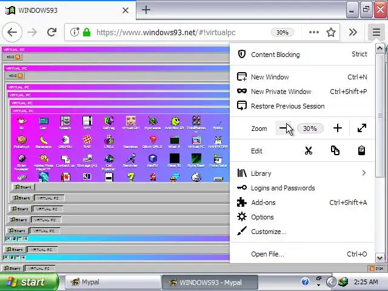The width and height of the screenshot is (388, 291).
Task: Open site information via the info icon
Action: tap(75, 32)
